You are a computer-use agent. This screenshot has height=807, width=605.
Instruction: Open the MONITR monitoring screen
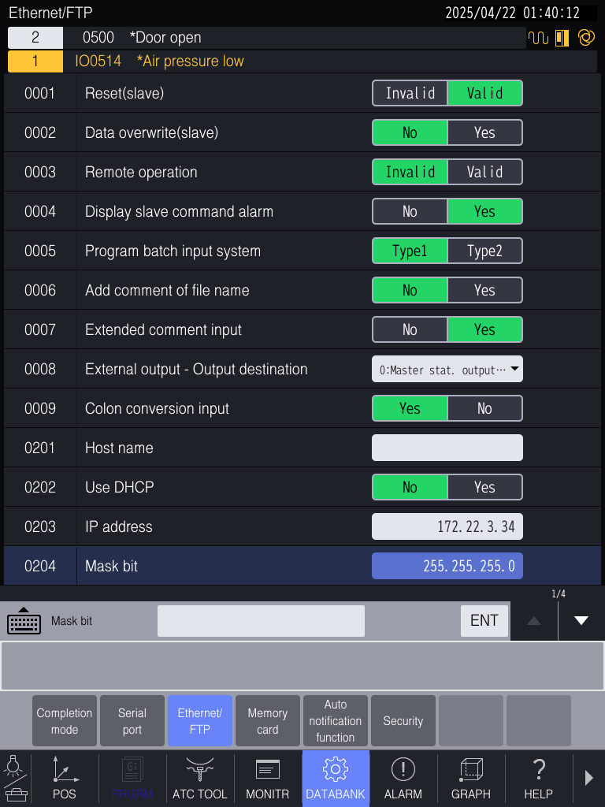point(268,779)
